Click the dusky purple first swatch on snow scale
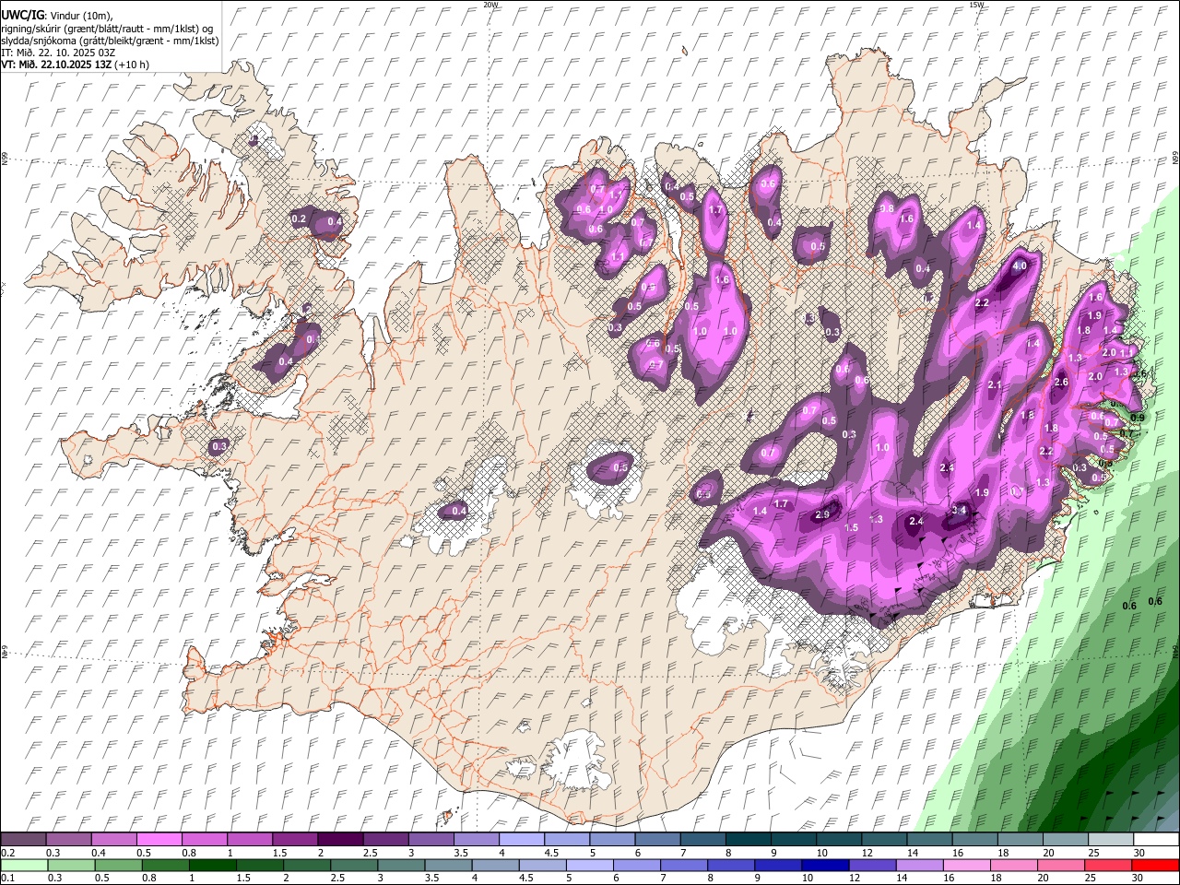The image size is (1180, 885). point(24,840)
